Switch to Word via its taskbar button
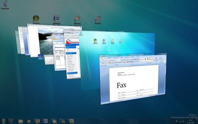This screenshot has width=198, height=124. (46, 121)
